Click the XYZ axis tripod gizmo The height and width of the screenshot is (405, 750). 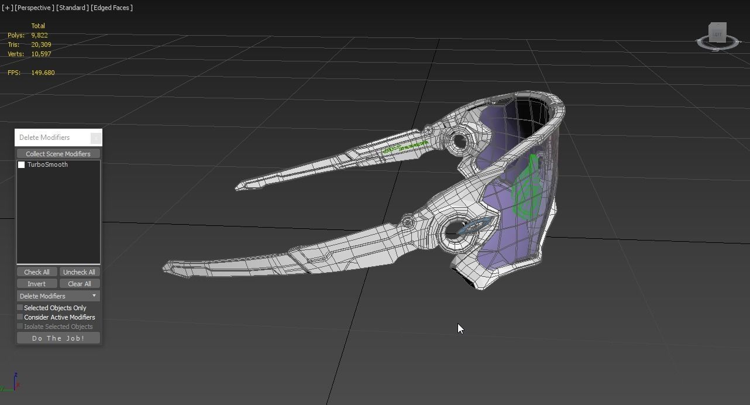pyautogui.click(x=10, y=382)
